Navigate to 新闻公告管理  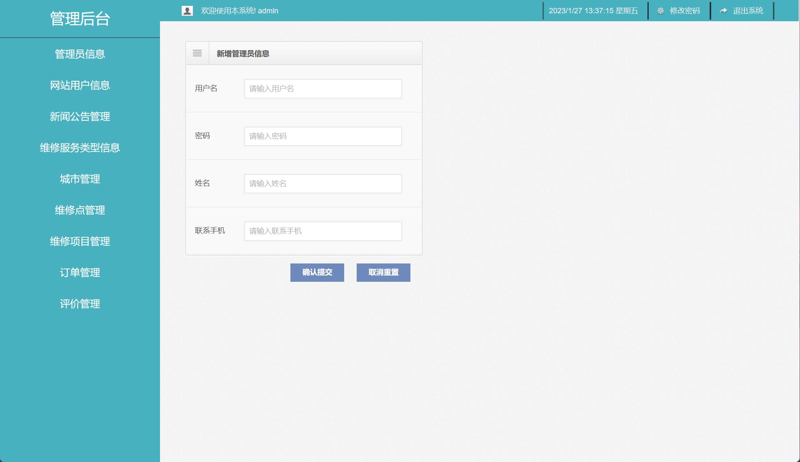tap(80, 117)
